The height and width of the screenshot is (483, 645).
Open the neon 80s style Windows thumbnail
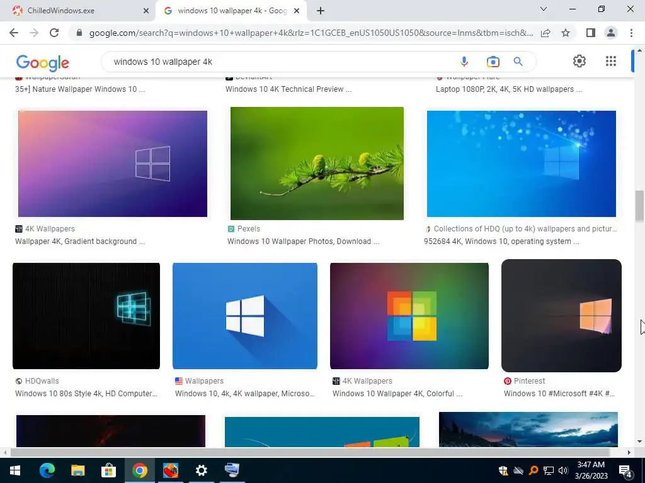pos(86,316)
